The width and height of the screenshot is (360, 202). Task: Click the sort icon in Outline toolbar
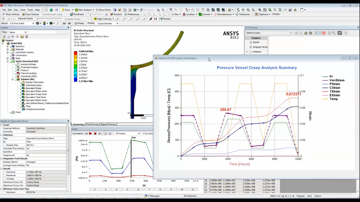26,37
